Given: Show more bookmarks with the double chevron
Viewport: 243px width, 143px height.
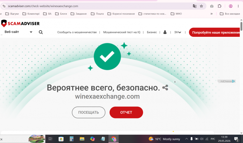Looking at the screenshot, I should tap(212, 14).
